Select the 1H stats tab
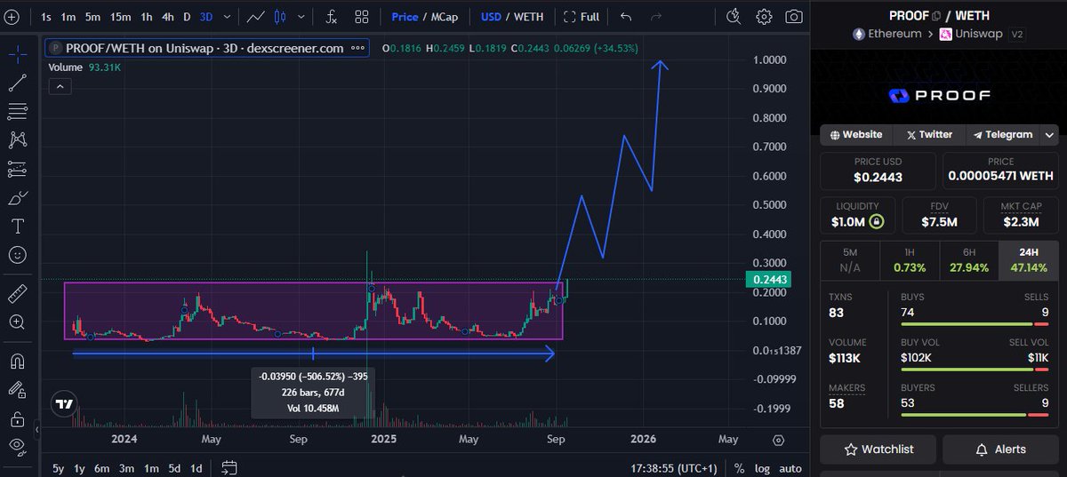This screenshot has height=477, width=1067. (x=909, y=259)
